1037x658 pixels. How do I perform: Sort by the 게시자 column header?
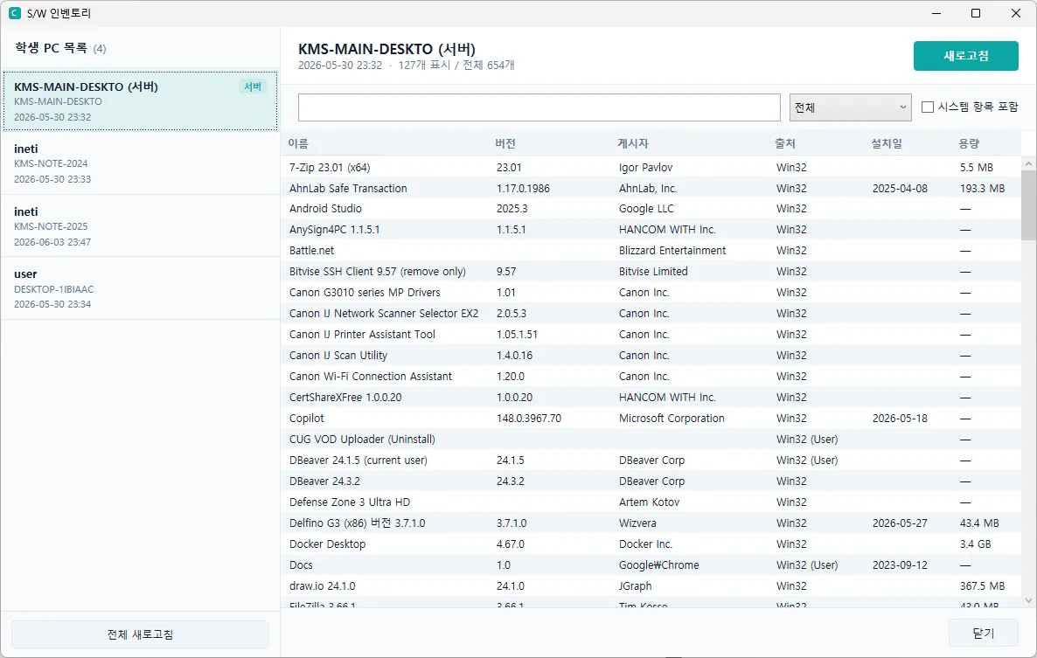click(633, 143)
